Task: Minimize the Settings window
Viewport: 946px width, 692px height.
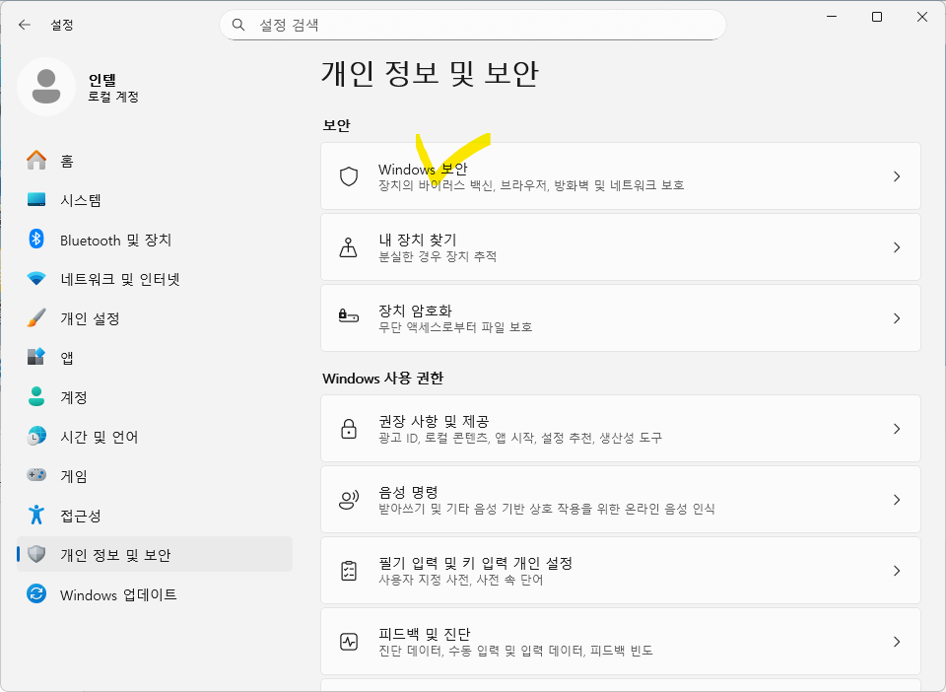Action: [832, 17]
